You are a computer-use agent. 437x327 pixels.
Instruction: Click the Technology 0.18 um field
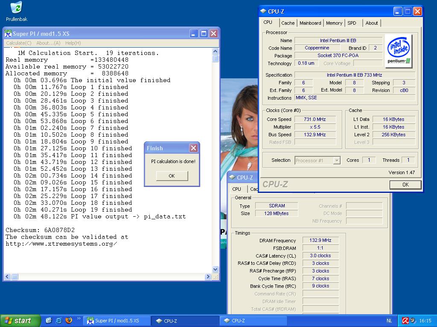(x=306, y=63)
